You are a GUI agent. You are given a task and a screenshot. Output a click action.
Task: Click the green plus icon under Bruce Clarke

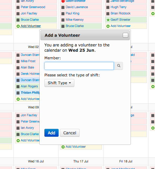pos(18,26)
